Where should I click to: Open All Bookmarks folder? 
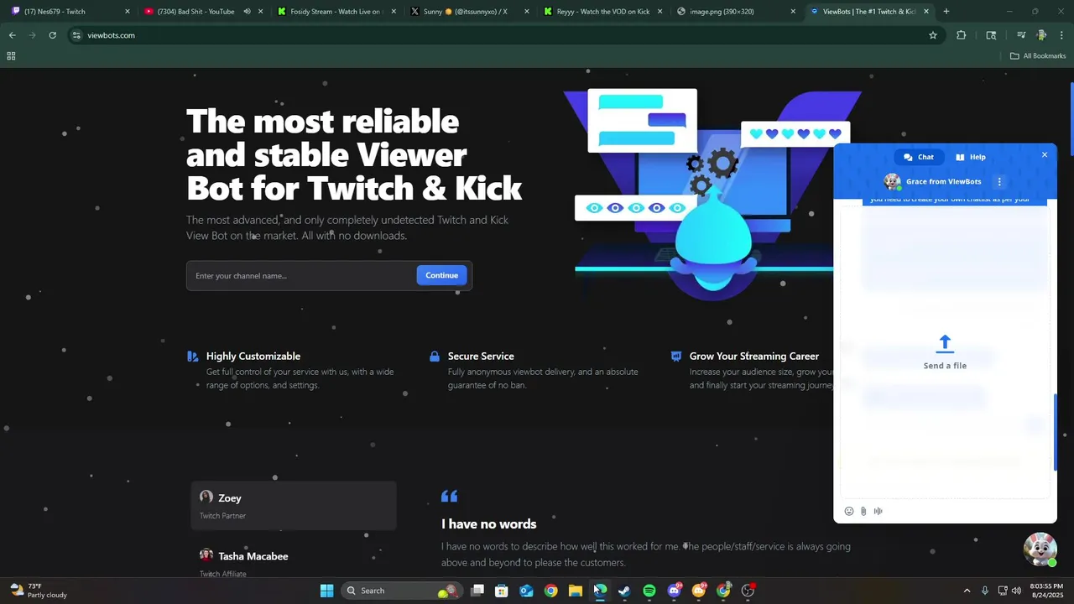tap(1038, 55)
